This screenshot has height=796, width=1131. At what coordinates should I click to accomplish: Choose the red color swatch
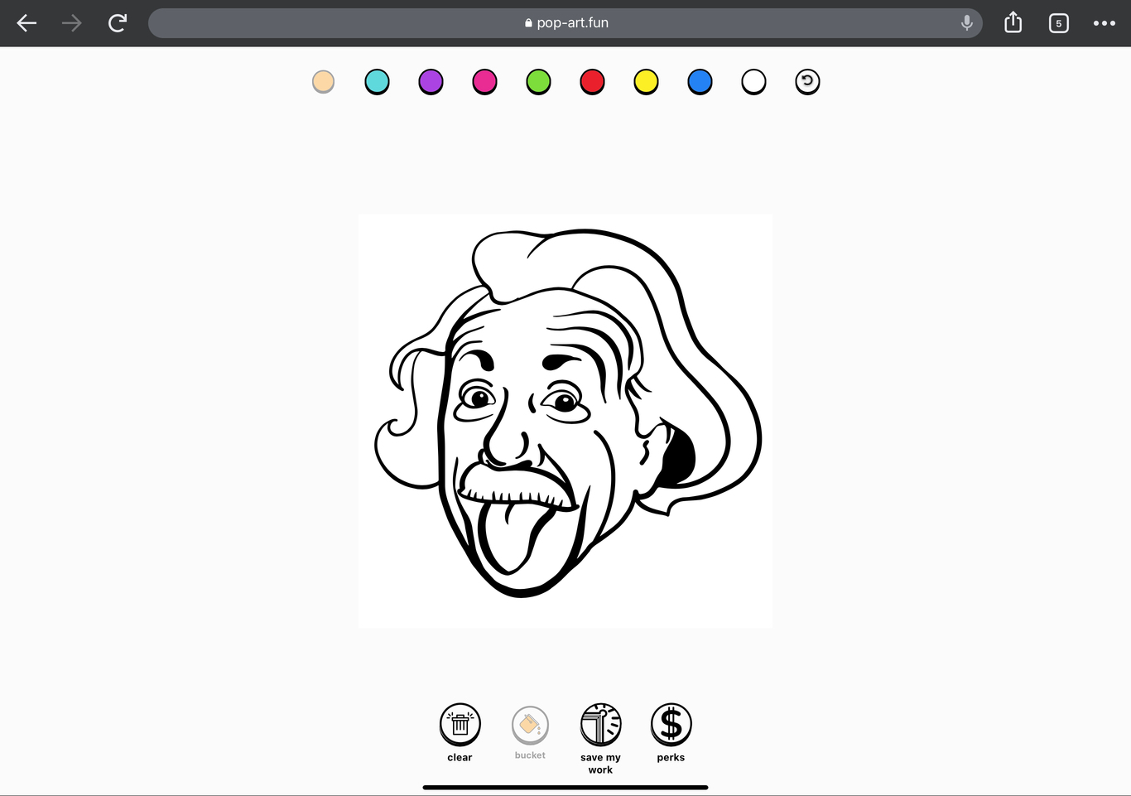592,81
